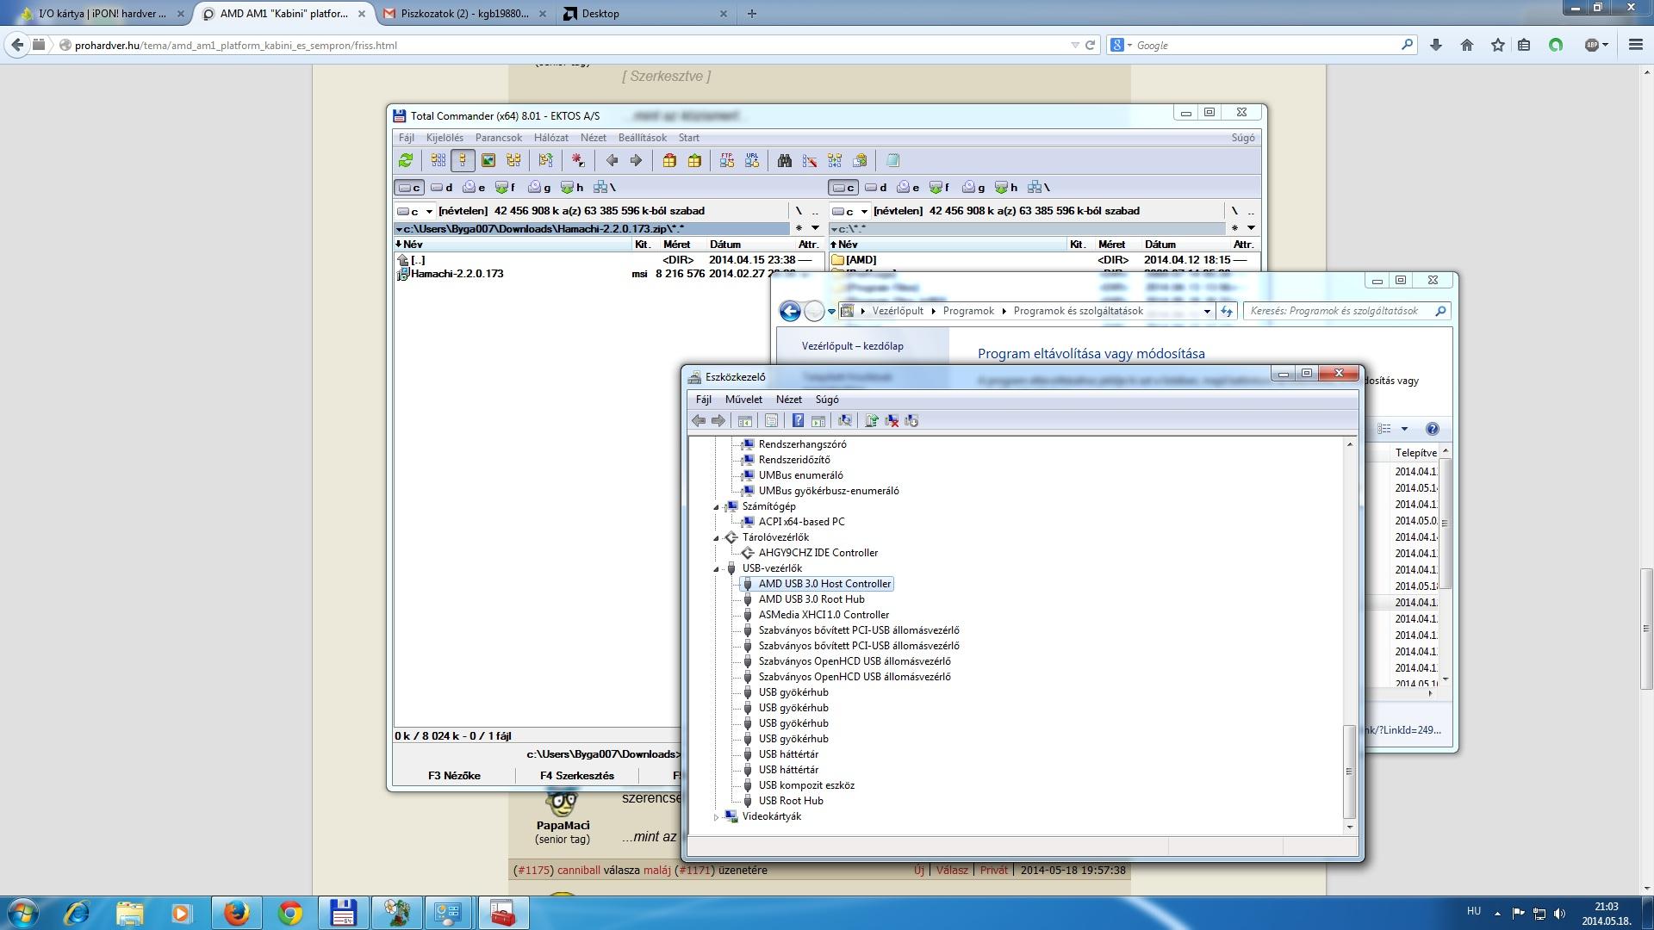Select drive e in left panel drive bar
This screenshot has height=930, width=1654.
pyautogui.click(x=475, y=187)
